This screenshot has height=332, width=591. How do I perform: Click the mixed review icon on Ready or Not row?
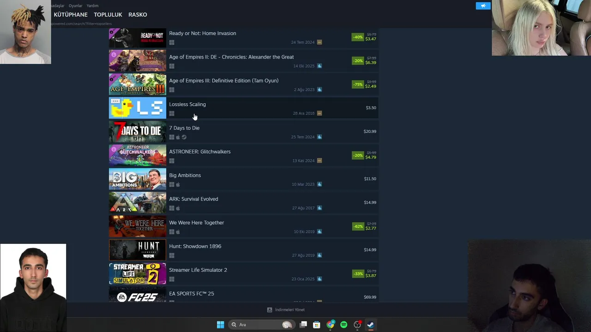320,42
